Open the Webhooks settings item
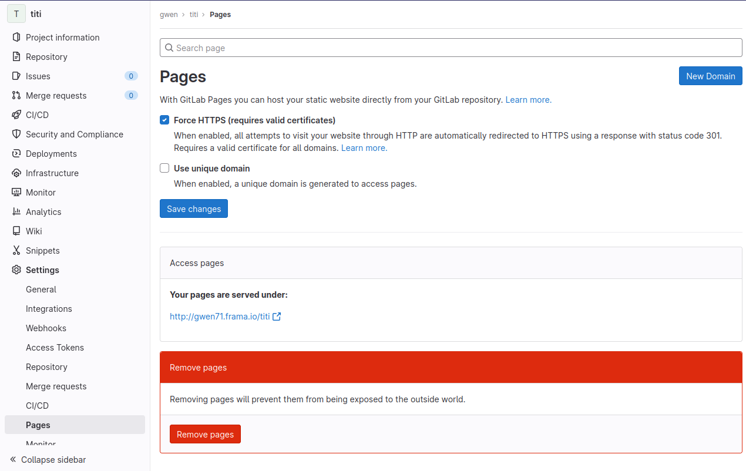746x471 pixels. pos(46,328)
